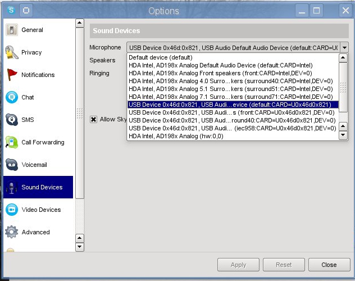Choose HDA Intel AD198x Analog (hw:0,0)
This screenshot has width=355, height=281.
tap(233, 136)
